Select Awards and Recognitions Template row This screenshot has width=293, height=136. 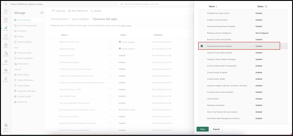point(243,26)
